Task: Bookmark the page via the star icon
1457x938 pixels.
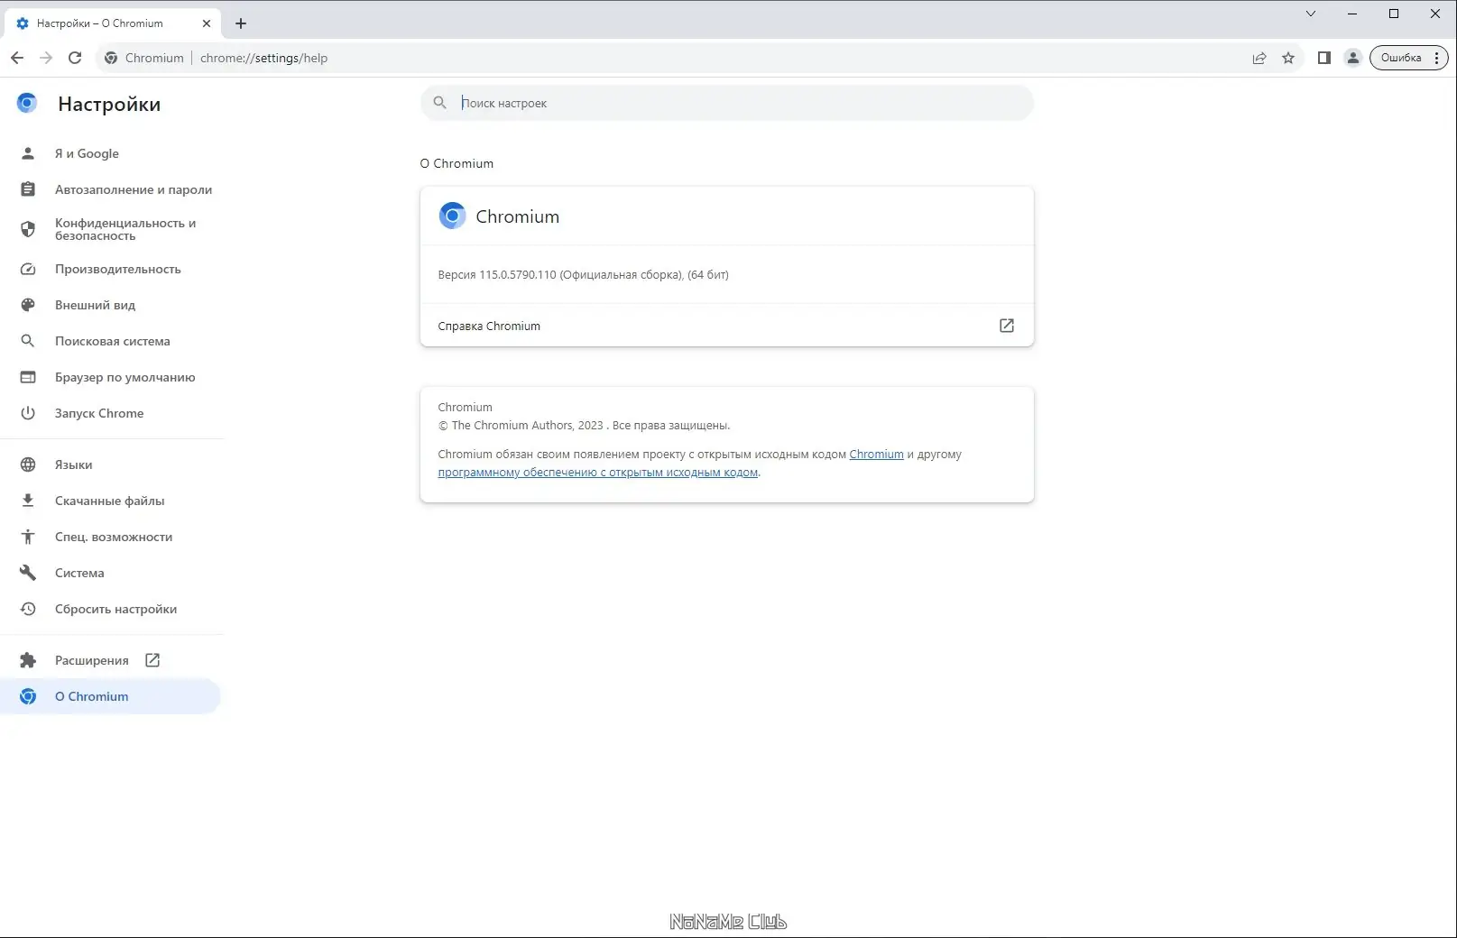Action: [x=1287, y=57]
